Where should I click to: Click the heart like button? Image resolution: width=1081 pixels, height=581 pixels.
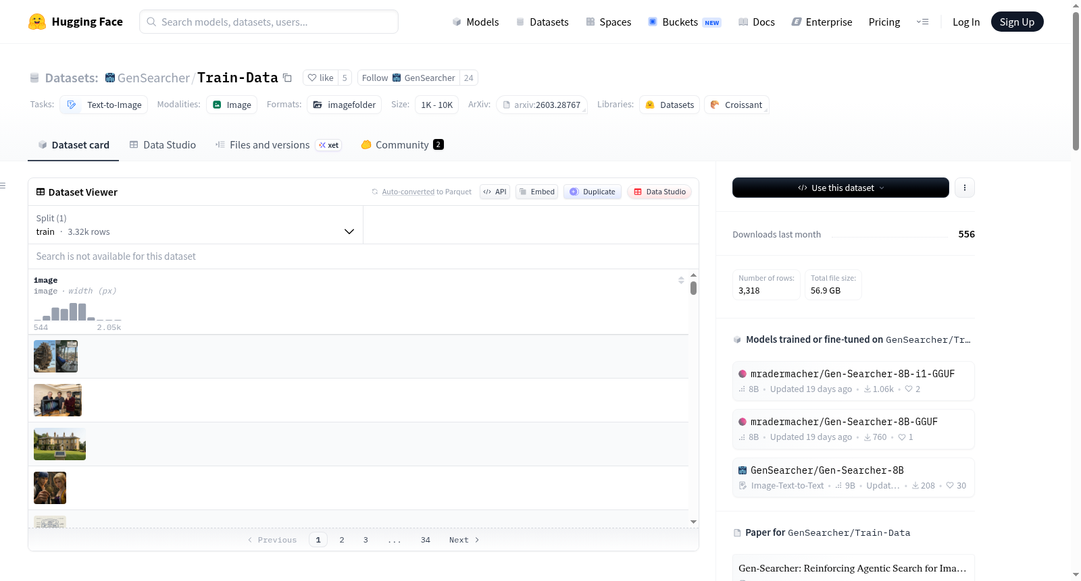[x=320, y=78]
